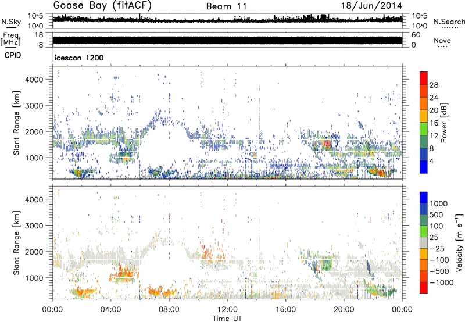Click the 'CPID' label
The image size is (465, 322).
[x=13, y=55]
